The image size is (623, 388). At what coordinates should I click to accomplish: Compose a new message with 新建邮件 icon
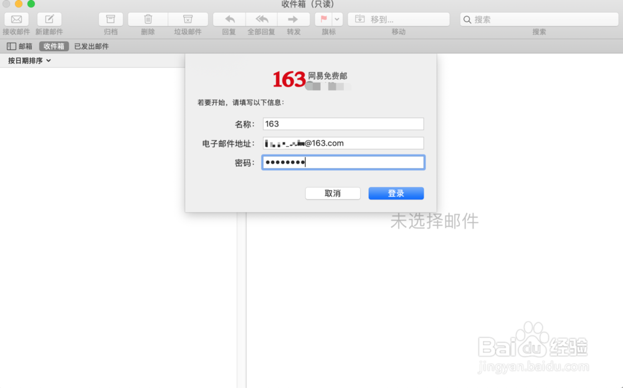[x=49, y=19]
